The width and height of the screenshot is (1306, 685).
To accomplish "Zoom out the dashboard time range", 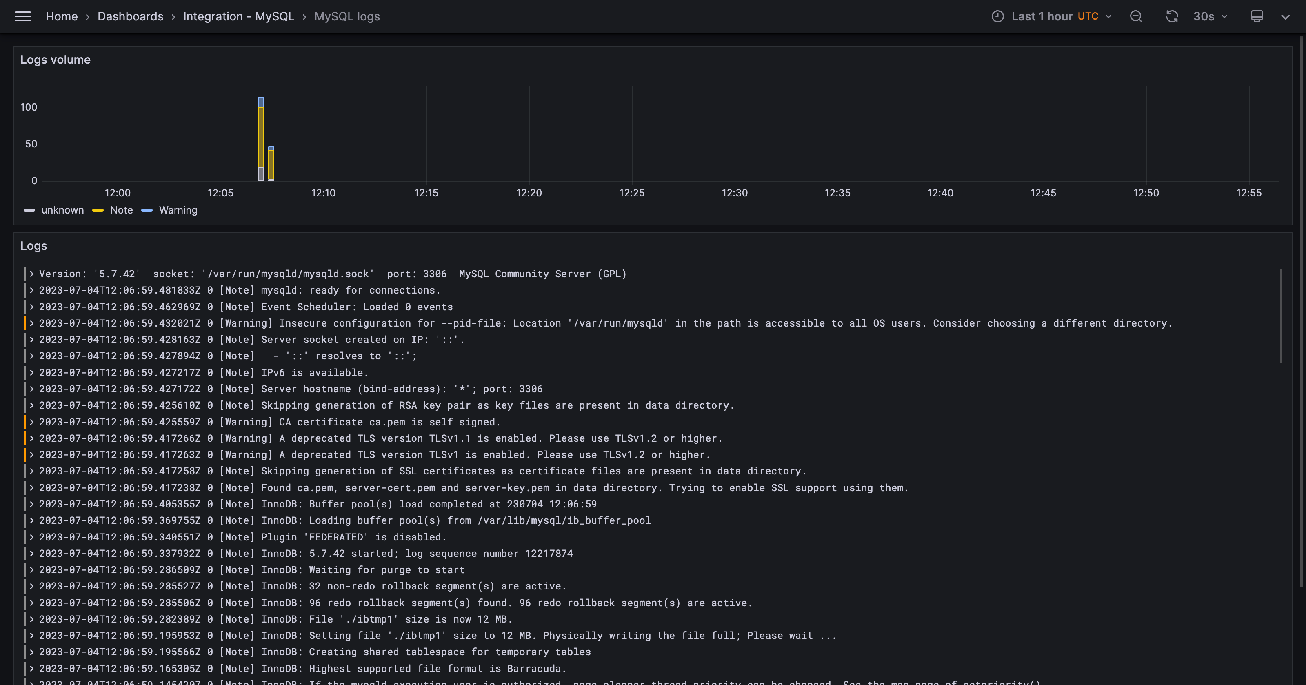I will click(x=1136, y=16).
